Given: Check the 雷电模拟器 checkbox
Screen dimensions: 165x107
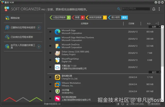Looking at the screenshot, I should (x=50, y=77).
